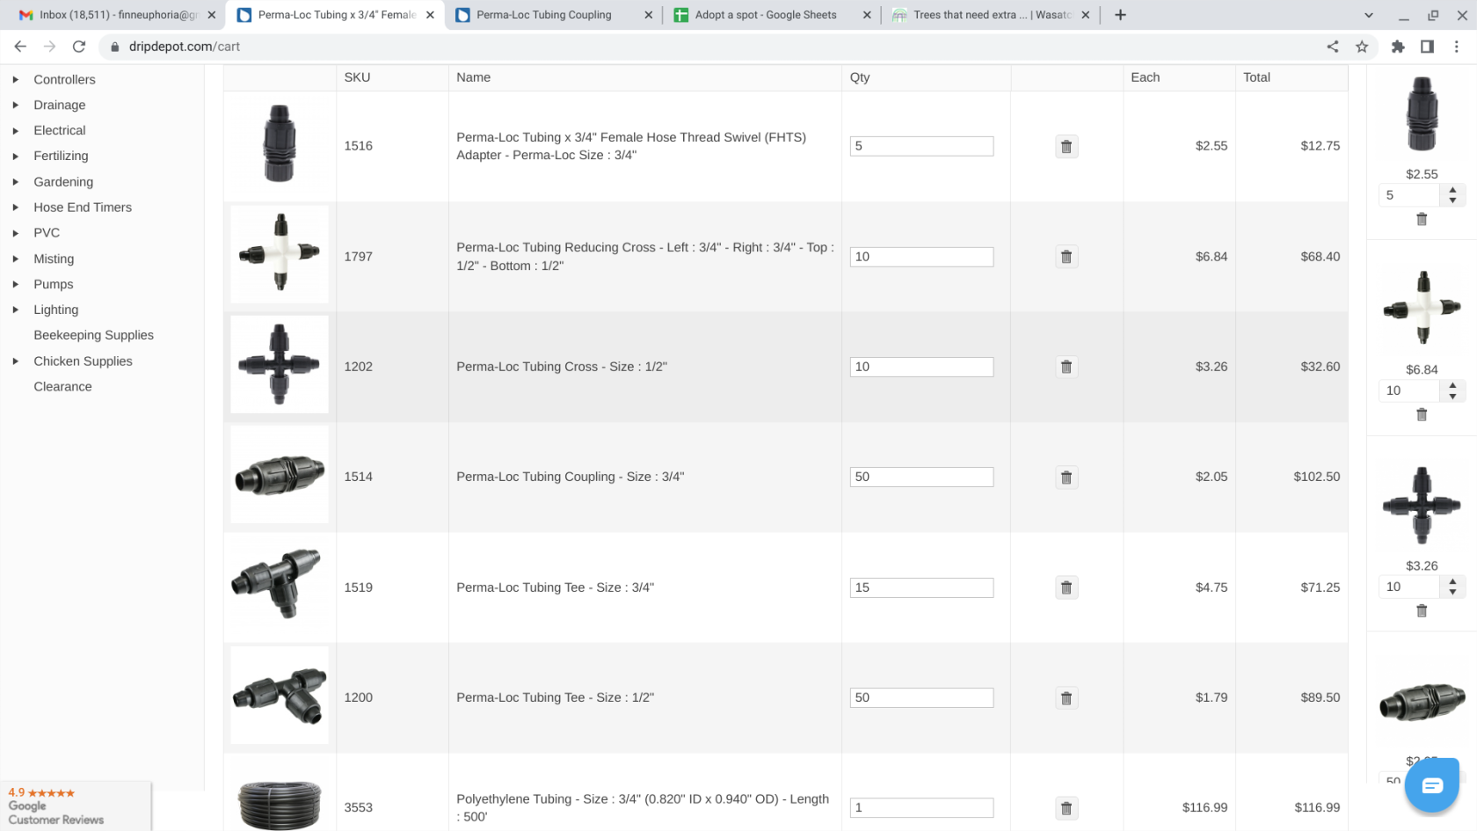Go back to previous page
Viewport: 1477px width, 831px height.
20,47
